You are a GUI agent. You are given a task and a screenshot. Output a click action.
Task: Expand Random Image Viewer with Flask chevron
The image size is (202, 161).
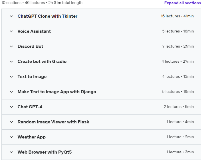coord(11,122)
